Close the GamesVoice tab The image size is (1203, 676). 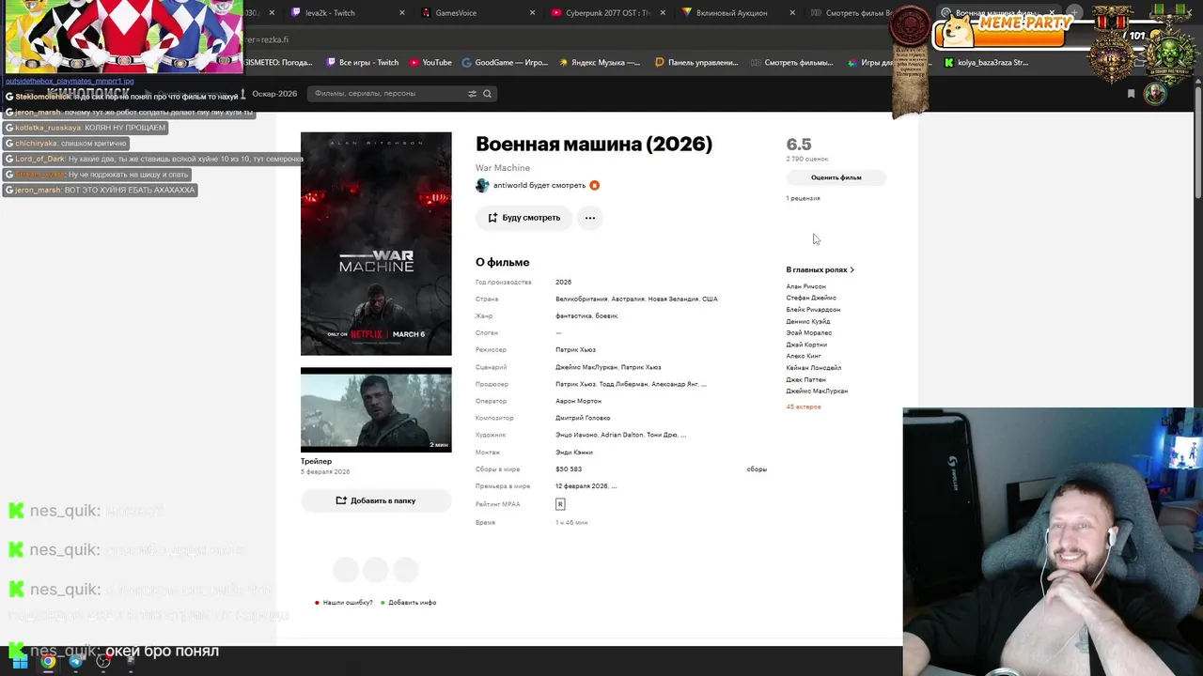coord(532,13)
